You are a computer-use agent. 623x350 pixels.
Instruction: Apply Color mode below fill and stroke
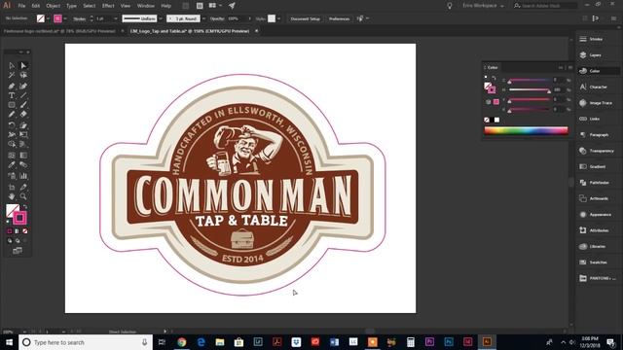click(x=10, y=231)
